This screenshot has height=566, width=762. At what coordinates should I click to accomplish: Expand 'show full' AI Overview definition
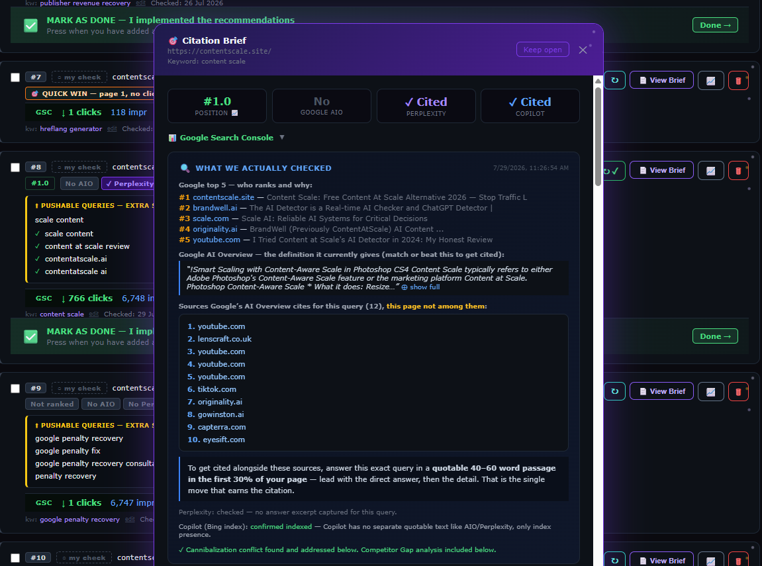(421, 287)
